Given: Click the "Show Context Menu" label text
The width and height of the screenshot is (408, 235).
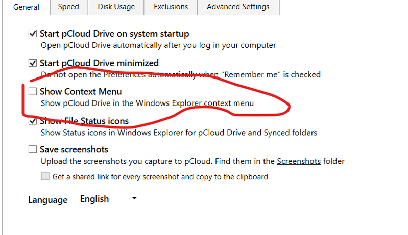Looking at the screenshot, I should tap(81, 92).
